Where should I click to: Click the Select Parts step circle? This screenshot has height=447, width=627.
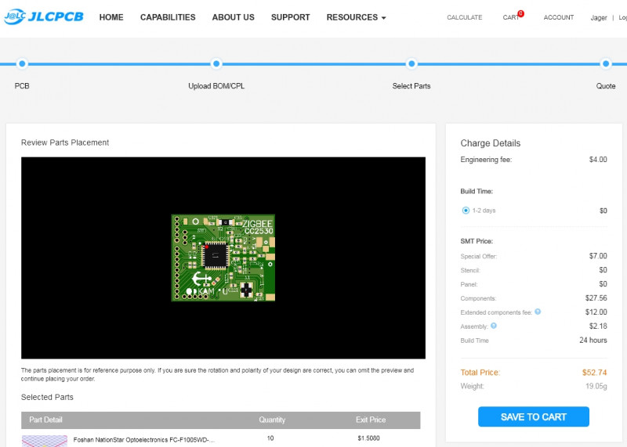pyautogui.click(x=411, y=64)
